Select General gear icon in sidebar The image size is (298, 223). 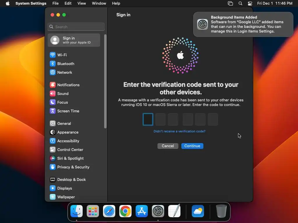[x=53, y=124]
